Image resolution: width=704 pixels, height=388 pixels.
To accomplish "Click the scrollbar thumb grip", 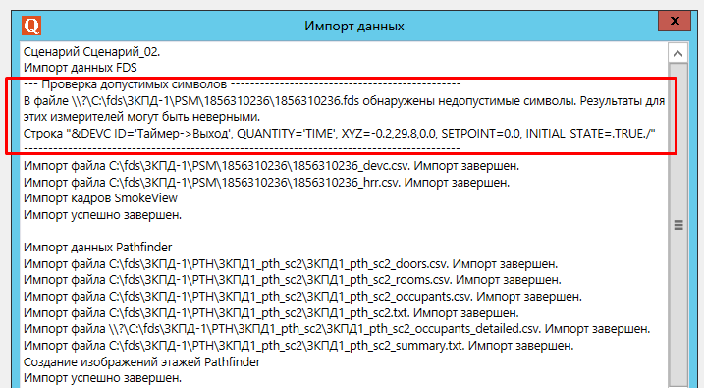I will point(678,225).
